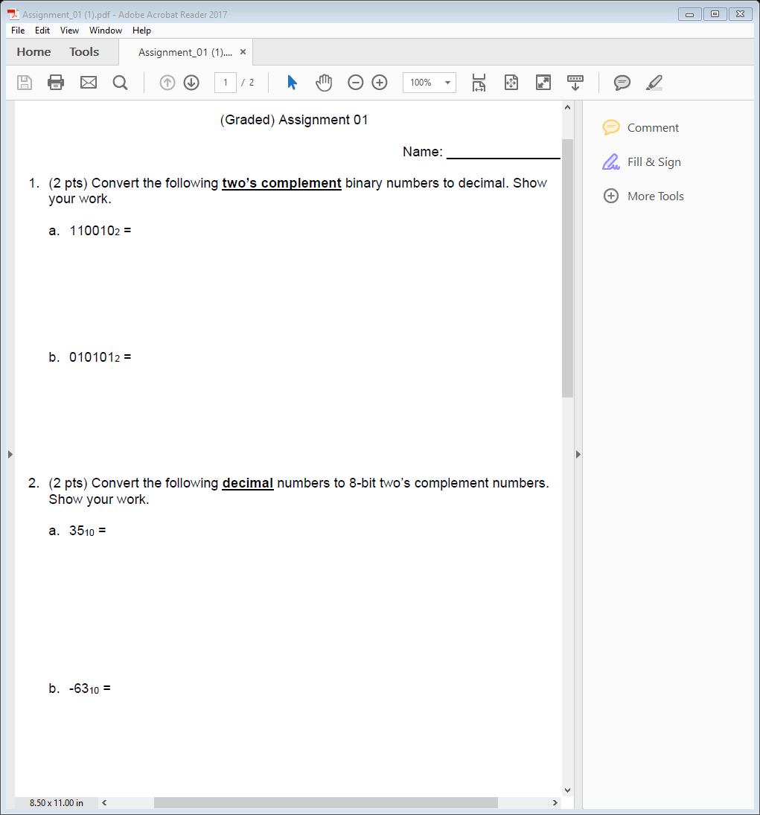The image size is (760, 815).
Task: Click More Tools in the sidebar
Action: (654, 196)
